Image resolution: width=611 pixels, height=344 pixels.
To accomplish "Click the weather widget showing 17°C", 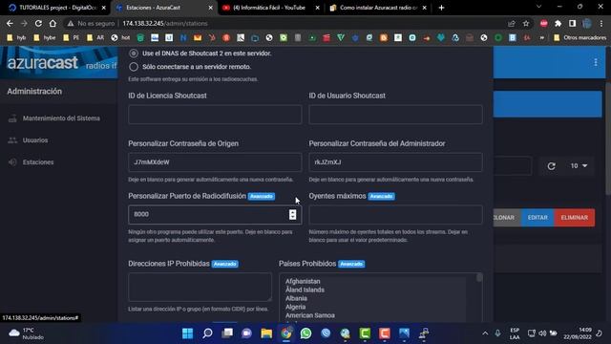I will (27, 333).
